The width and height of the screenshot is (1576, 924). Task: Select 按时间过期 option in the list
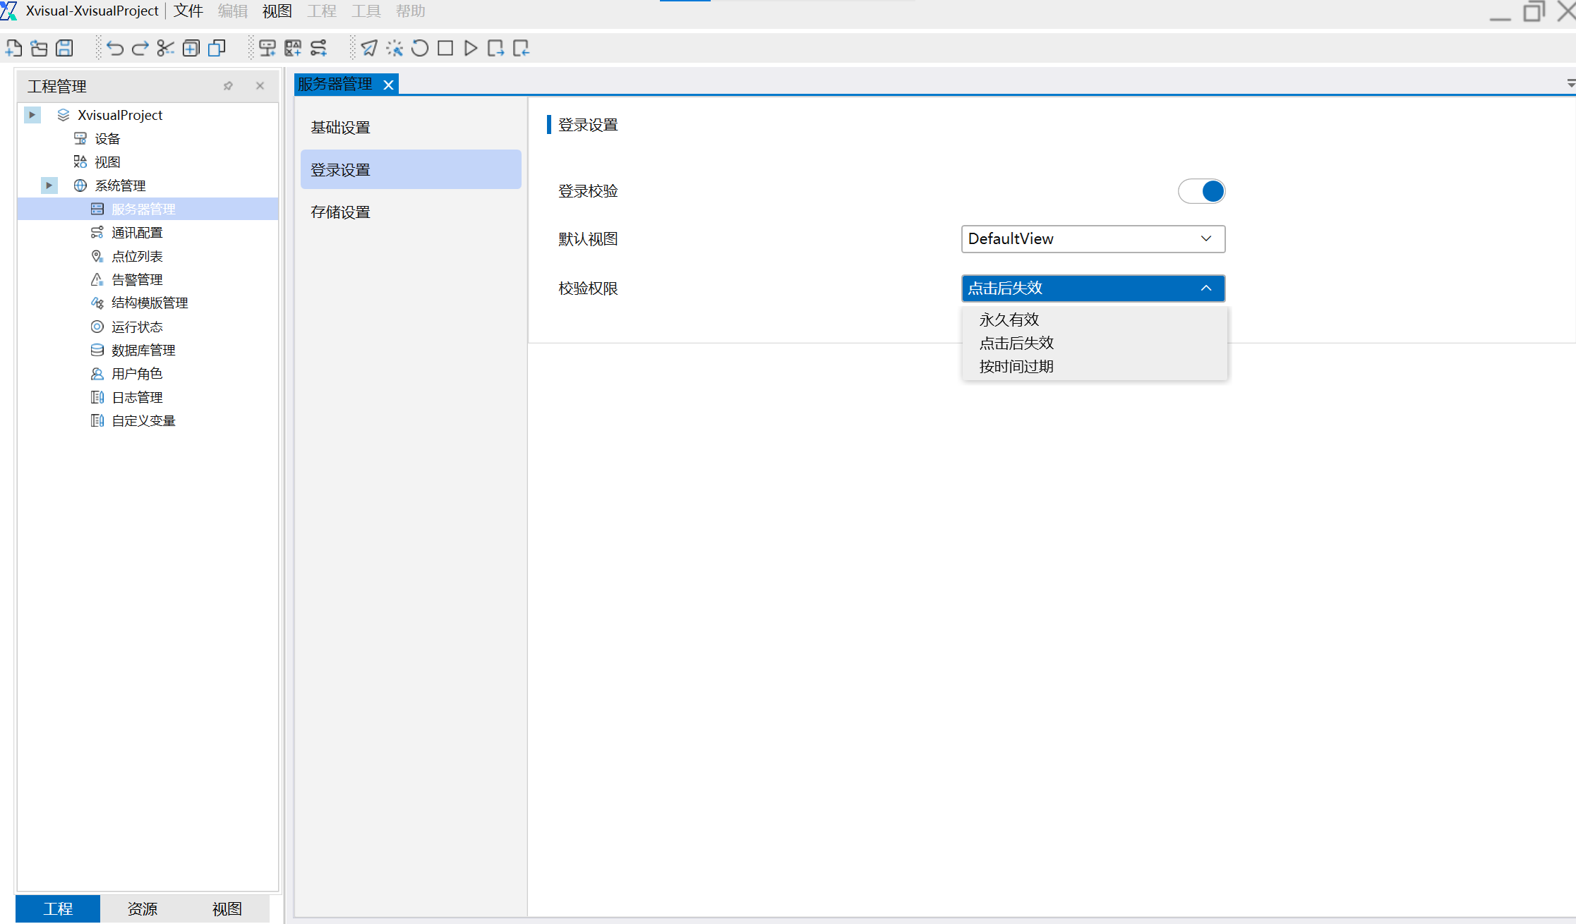click(1016, 366)
